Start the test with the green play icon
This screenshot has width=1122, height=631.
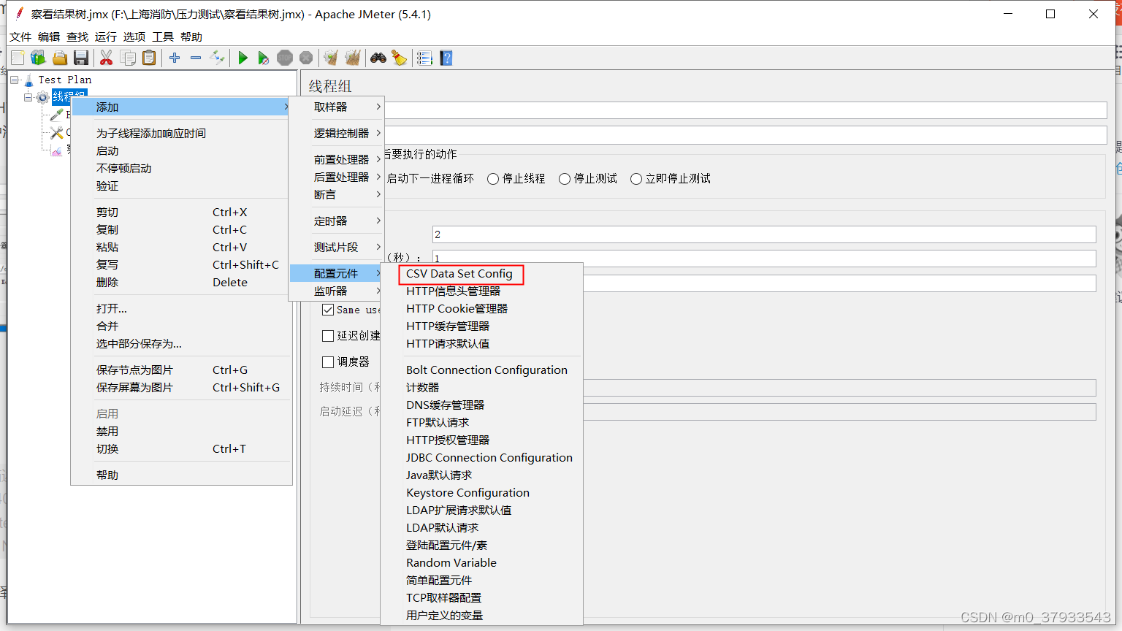click(243, 58)
